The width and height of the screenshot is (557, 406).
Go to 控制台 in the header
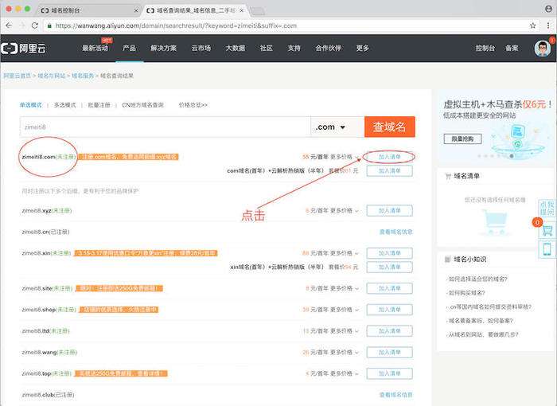(485, 48)
